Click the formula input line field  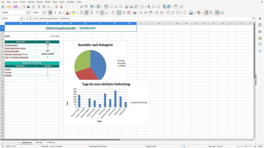click(x=145, y=18)
